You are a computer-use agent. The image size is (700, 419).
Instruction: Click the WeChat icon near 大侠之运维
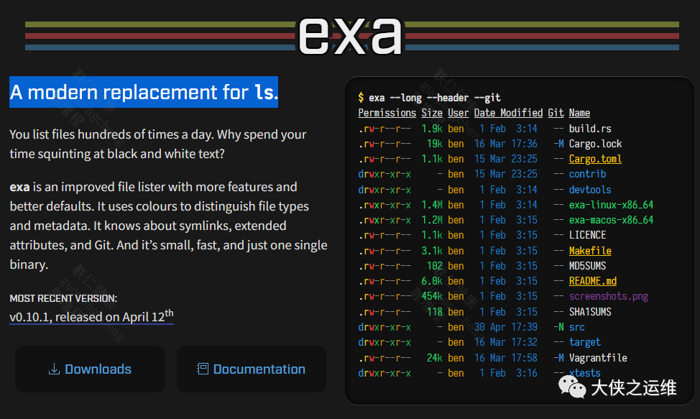tap(572, 387)
